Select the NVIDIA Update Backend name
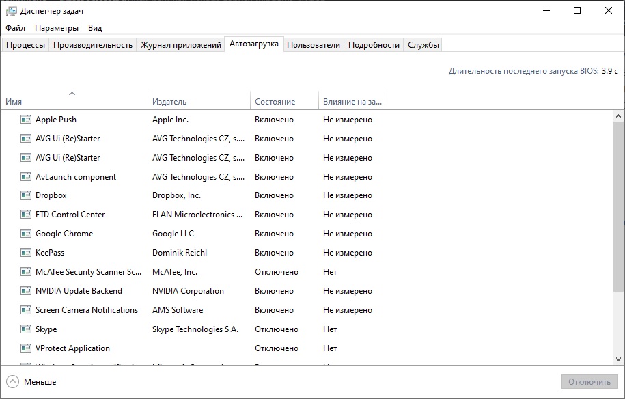Viewport: 625px width, 399px height. click(x=79, y=291)
